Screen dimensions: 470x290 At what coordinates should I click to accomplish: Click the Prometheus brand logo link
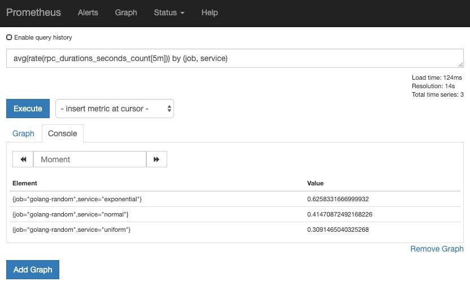[33, 12]
